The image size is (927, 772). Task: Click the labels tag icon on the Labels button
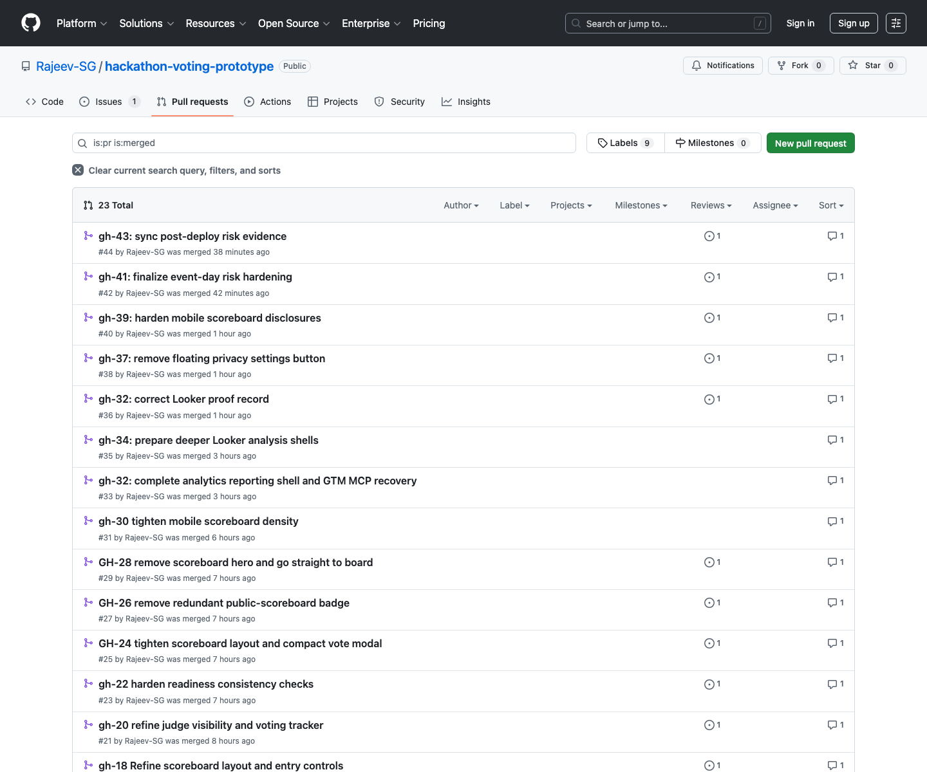tap(603, 143)
